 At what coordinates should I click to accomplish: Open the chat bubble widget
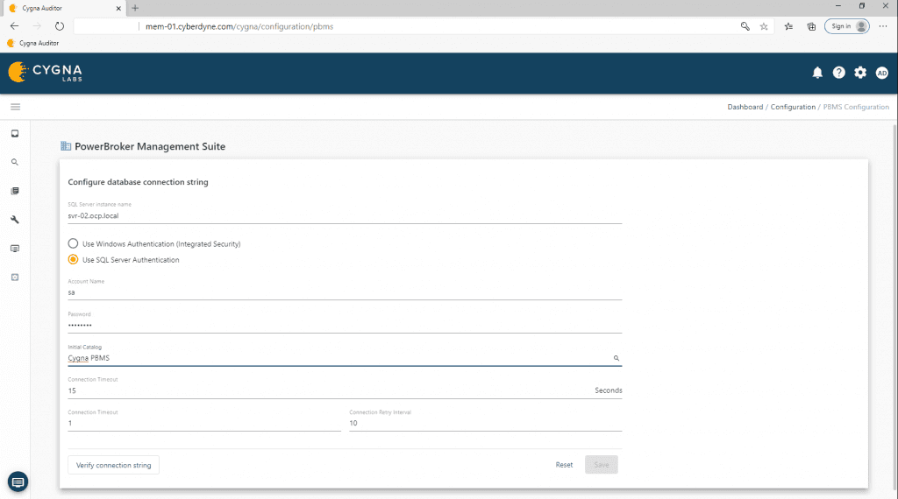click(x=18, y=481)
